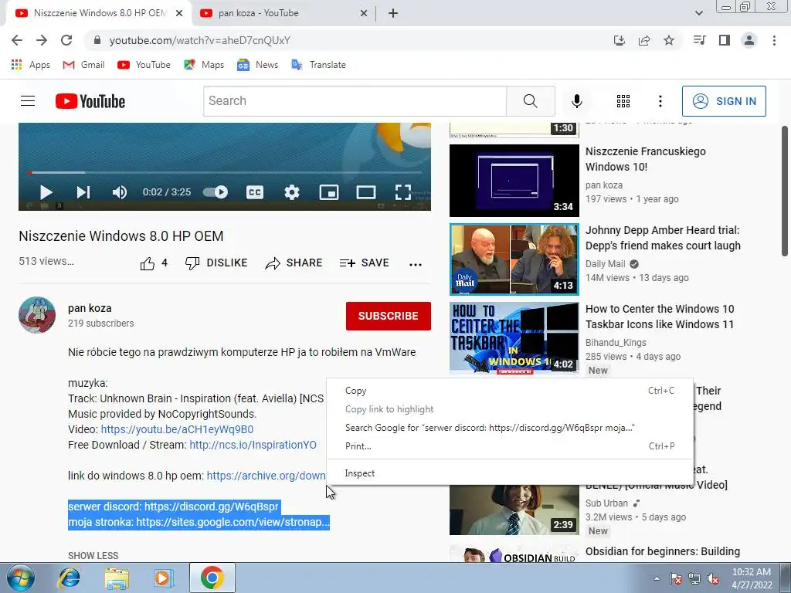
Task: Choose Copy from the context menu
Action: 510,391
